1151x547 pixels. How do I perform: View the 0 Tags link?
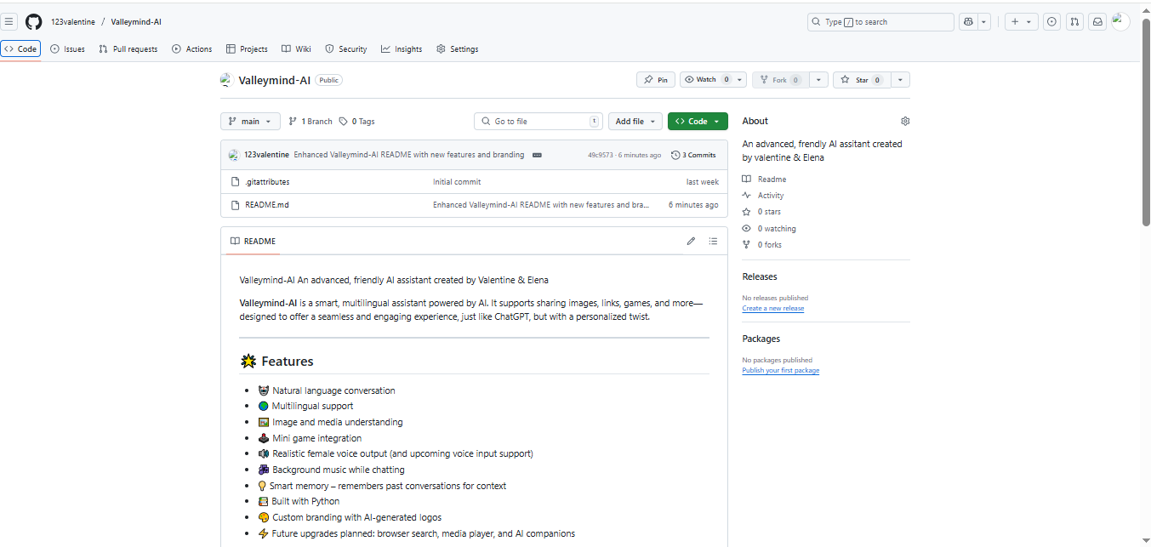click(x=357, y=122)
